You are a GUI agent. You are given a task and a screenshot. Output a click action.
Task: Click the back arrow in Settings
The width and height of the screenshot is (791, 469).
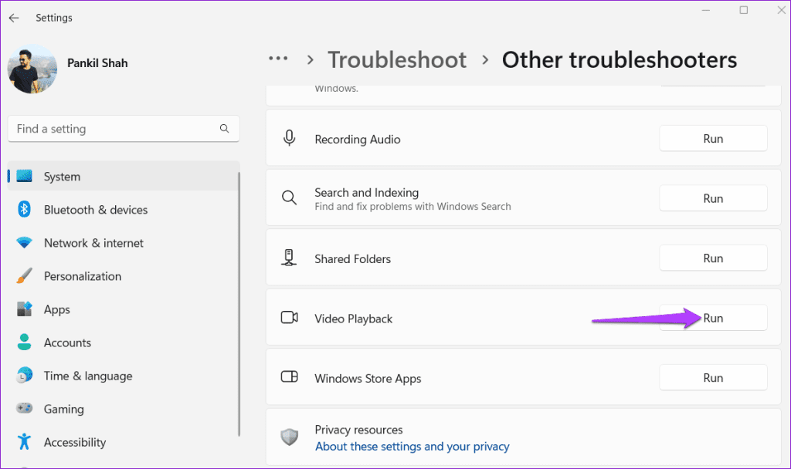click(14, 18)
